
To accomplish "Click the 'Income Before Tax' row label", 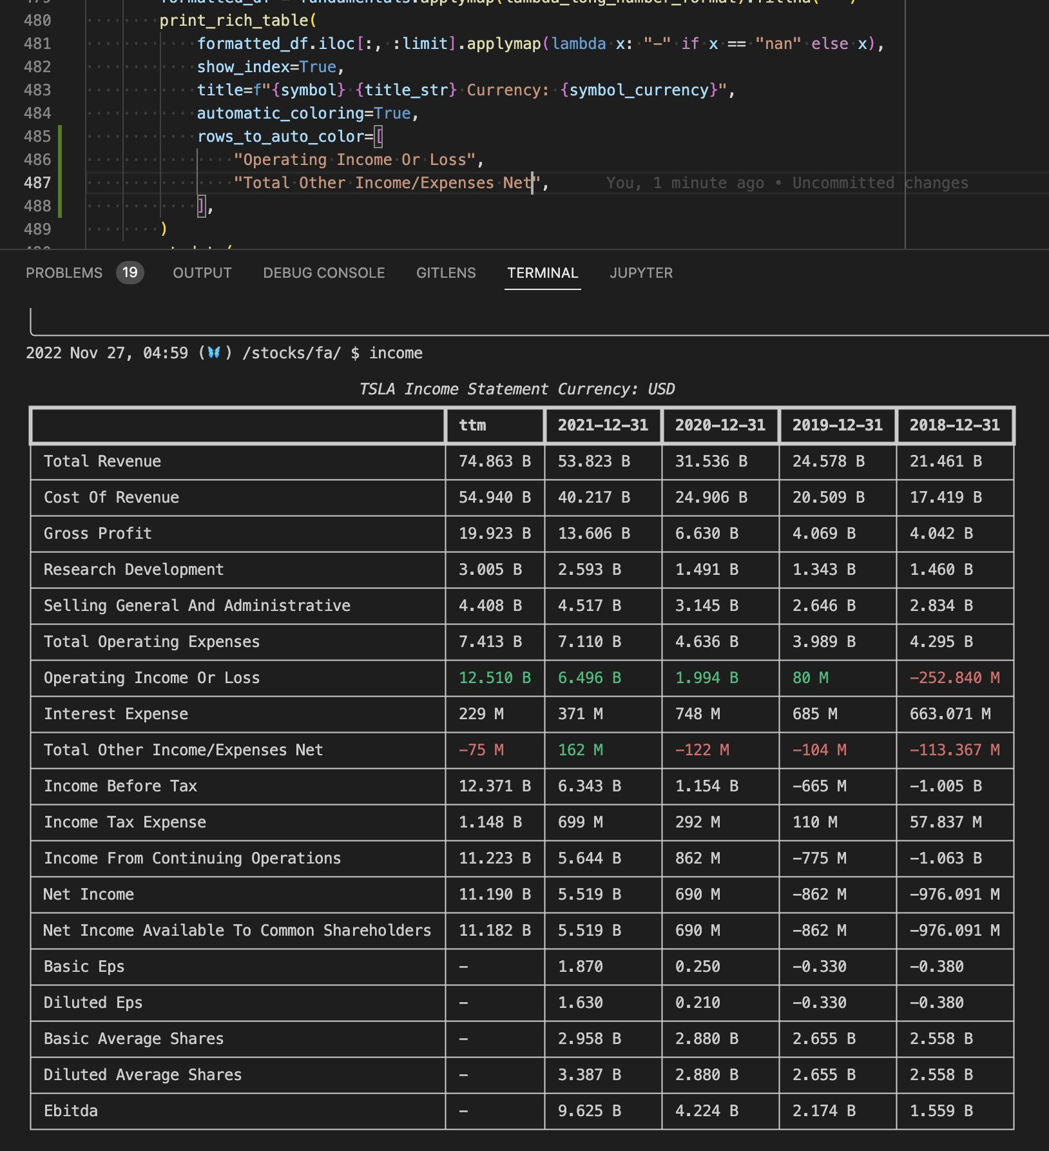I will click(x=120, y=786).
